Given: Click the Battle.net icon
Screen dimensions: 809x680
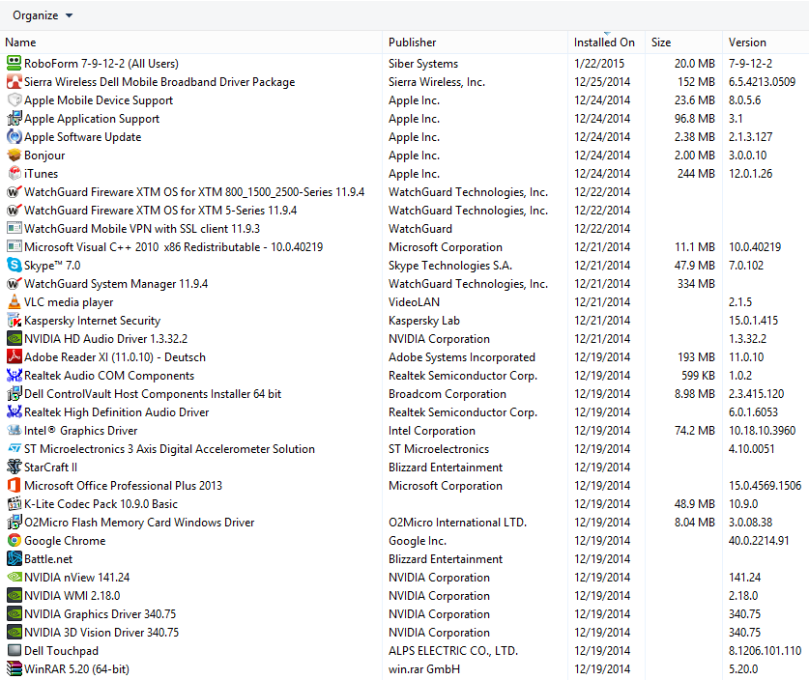Looking at the screenshot, I should (14, 559).
